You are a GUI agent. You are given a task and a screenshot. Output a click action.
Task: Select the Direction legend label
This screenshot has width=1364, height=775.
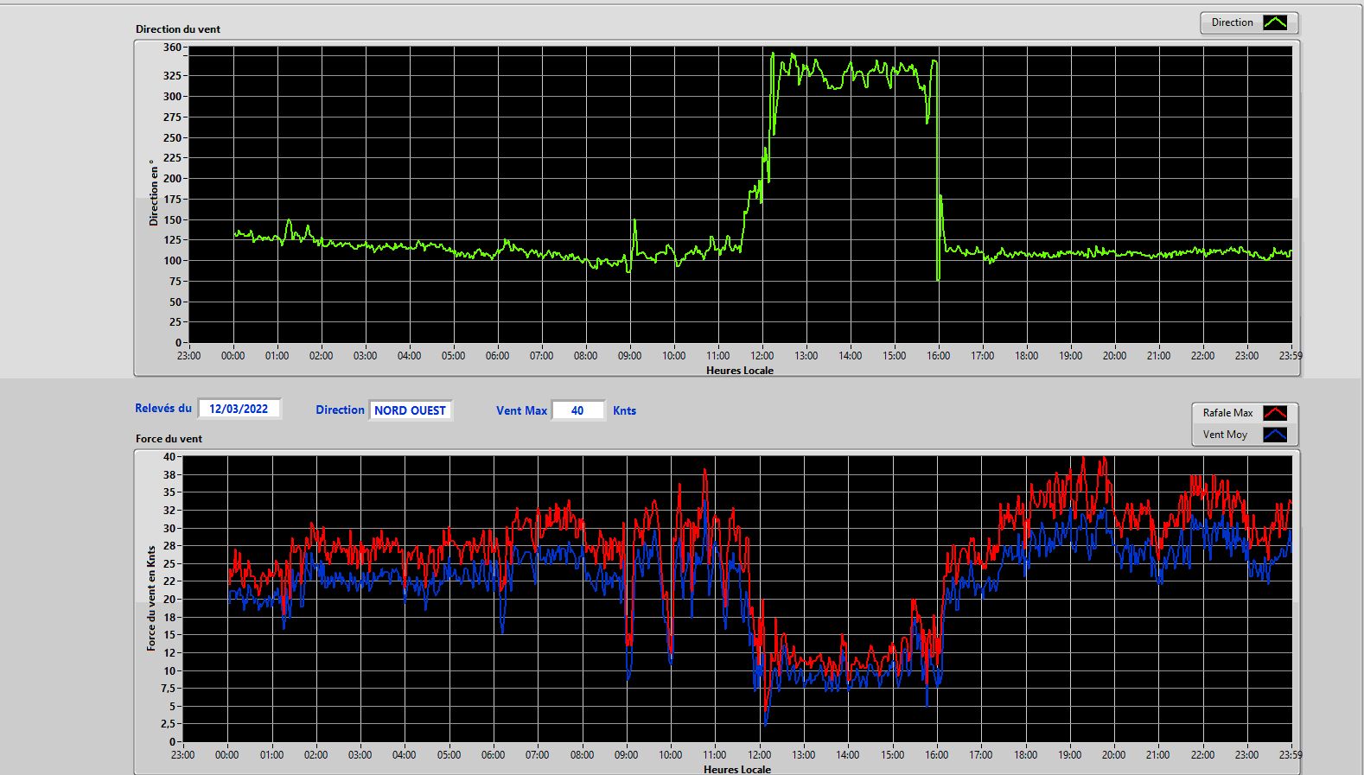pyautogui.click(x=1232, y=22)
